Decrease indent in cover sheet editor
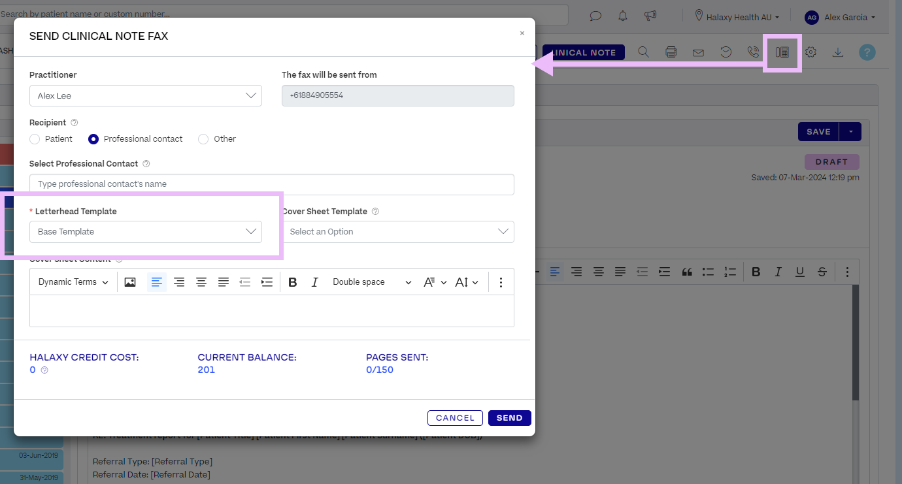902x484 pixels. pos(245,282)
